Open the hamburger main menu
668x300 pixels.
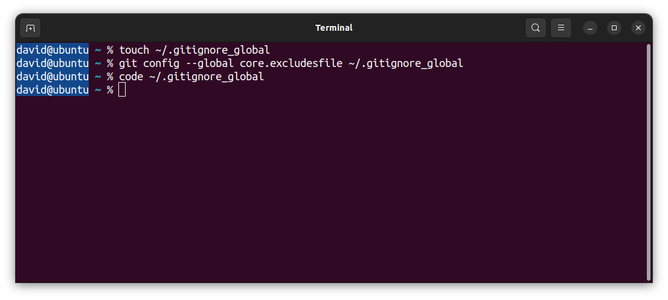pos(561,28)
